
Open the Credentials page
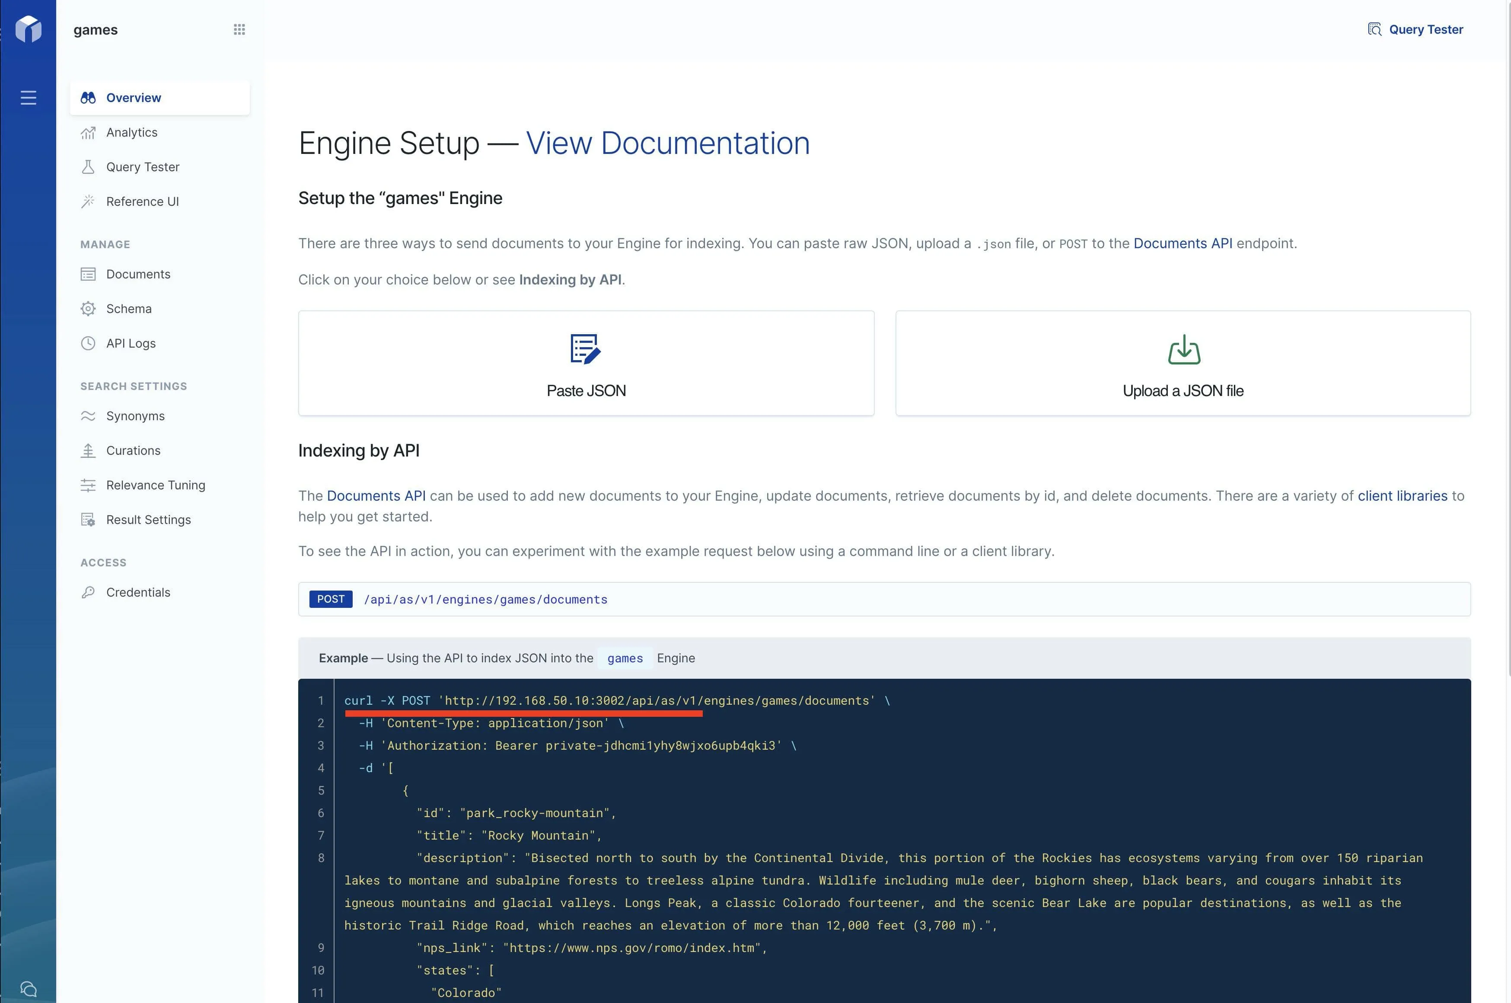point(138,593)
